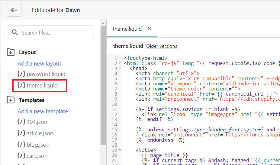This screenshot has width=280, height=165.
Task: Select the theme.liquid editor tab
Action: click(x=127, y=29)
